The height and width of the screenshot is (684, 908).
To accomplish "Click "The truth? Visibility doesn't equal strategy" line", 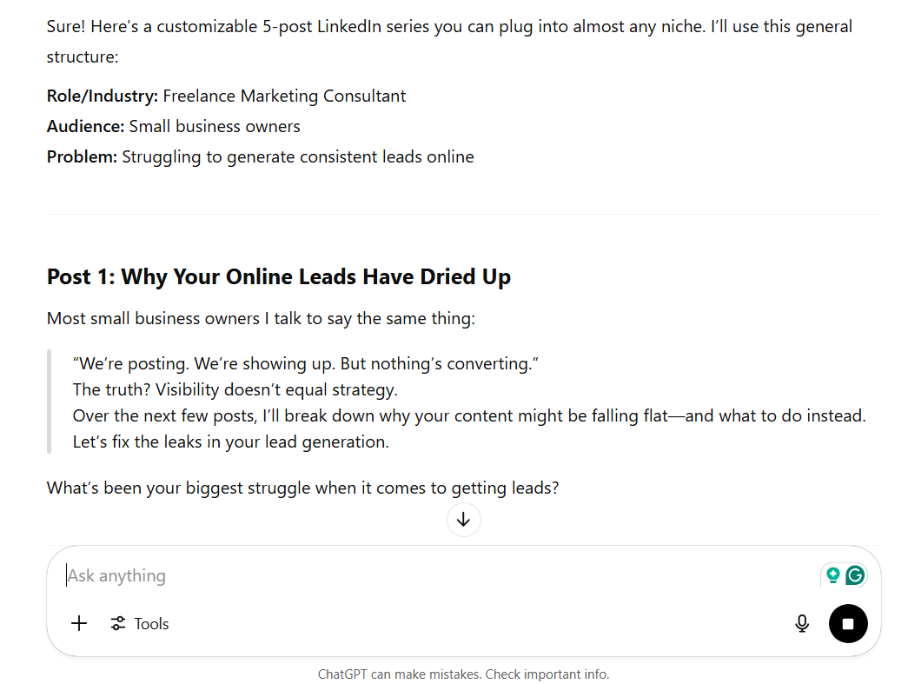I will tap(235, 389).
